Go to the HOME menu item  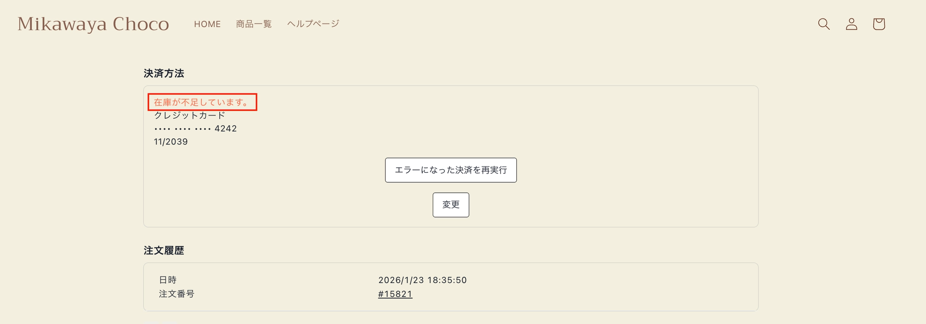pyautogui.click(x=207, y=24)
